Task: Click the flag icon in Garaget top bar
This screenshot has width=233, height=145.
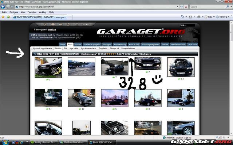Action: click(45, 24)
